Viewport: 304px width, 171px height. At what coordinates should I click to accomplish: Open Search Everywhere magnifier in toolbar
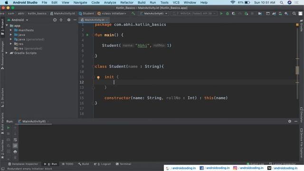(294, 13)
